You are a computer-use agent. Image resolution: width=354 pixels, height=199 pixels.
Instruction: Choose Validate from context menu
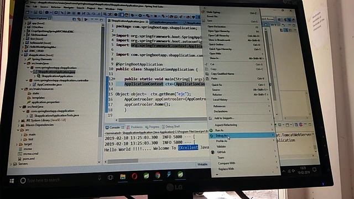pyautogui.click(x=221, y=146)
